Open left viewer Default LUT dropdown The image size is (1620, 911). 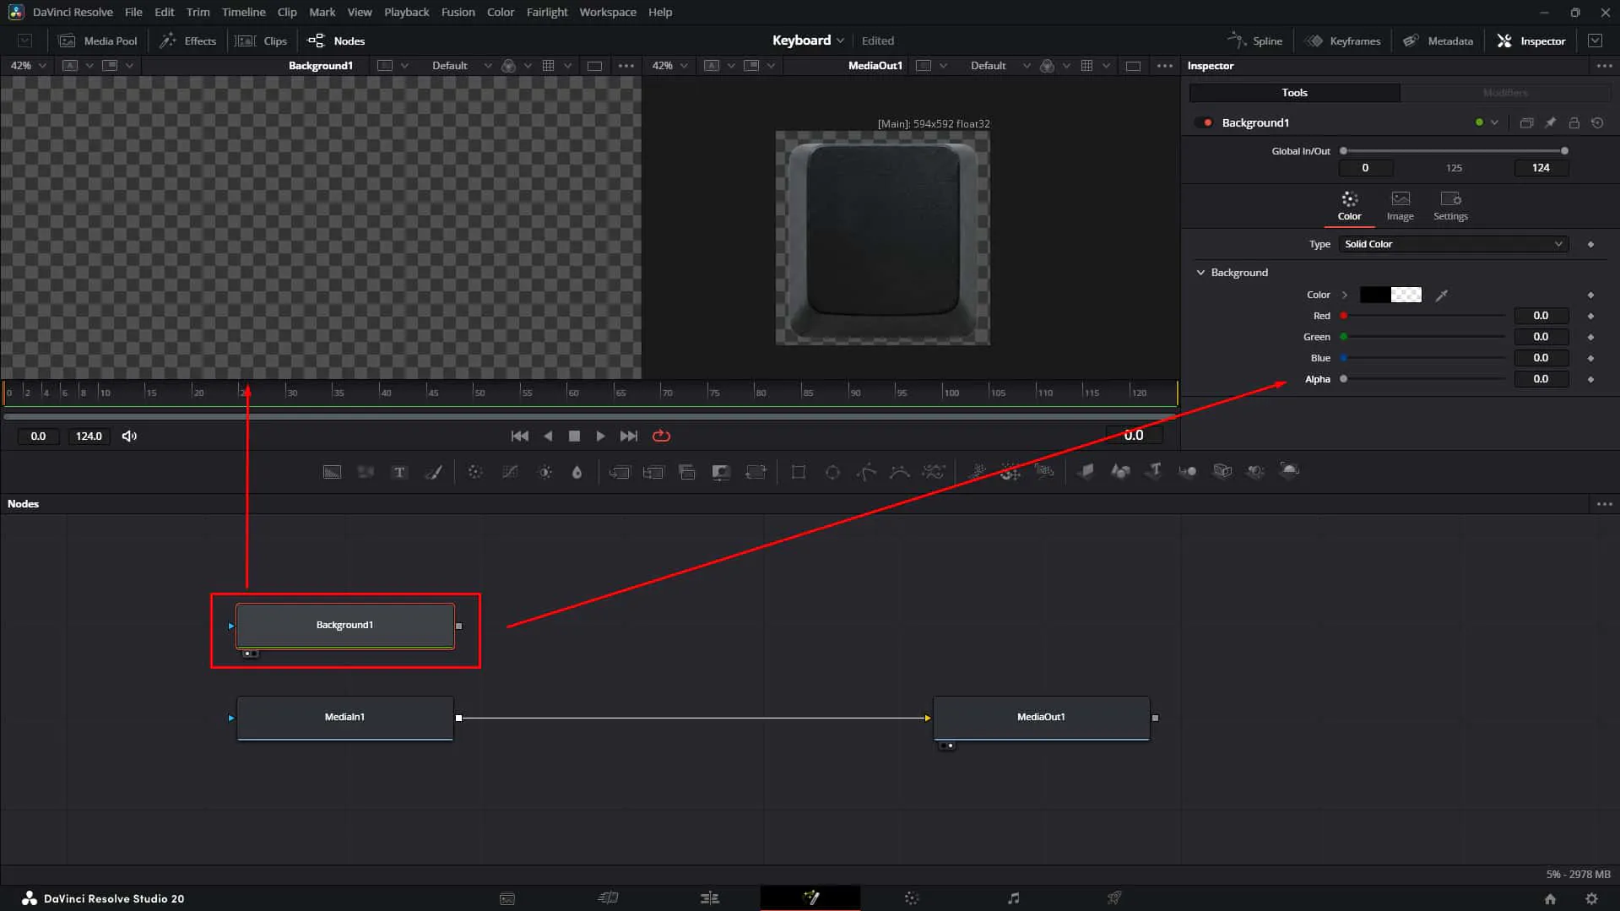[461, 65]
